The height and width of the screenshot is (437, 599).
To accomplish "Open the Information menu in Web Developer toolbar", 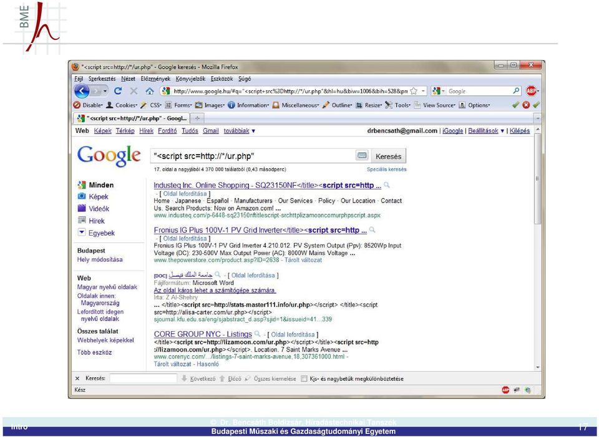I will pyautogui.click(x=249, y=105).
